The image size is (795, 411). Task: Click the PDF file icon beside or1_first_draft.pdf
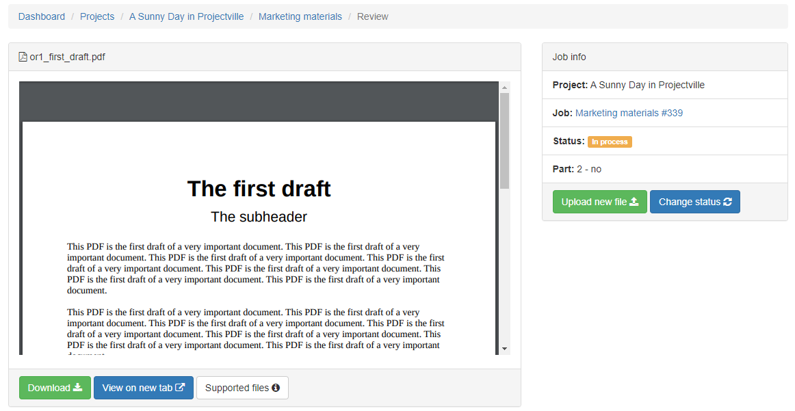tap(23, 57)
